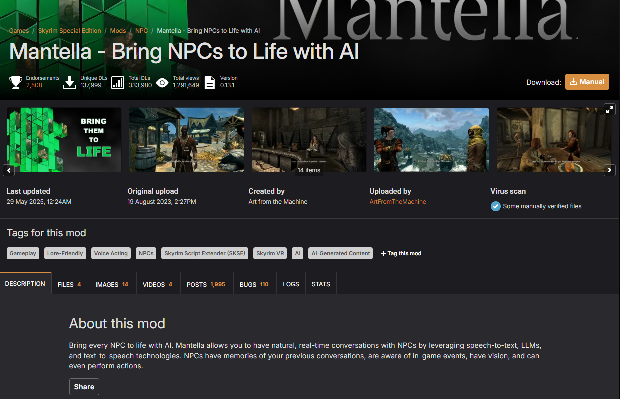Open the Images tab
This screenshot has width=620, height=399.
coord(112,284)
